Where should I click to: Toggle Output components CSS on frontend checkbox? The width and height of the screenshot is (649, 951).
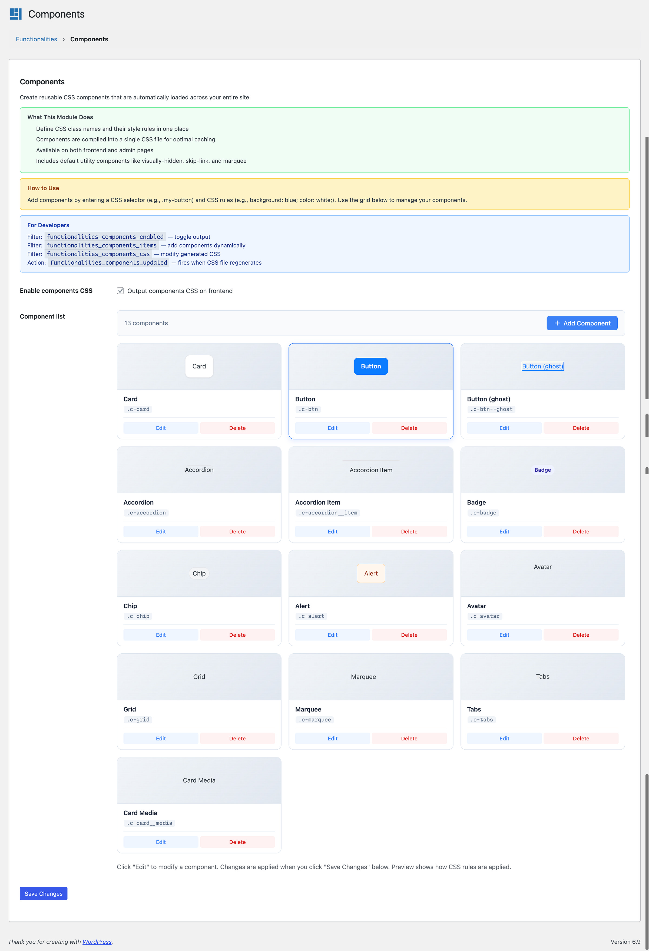click(120, 291)
